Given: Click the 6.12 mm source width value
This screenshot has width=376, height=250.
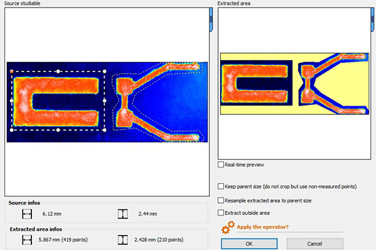Looking at the screenshot, I should pyautogui.click(x=52, y=214).
